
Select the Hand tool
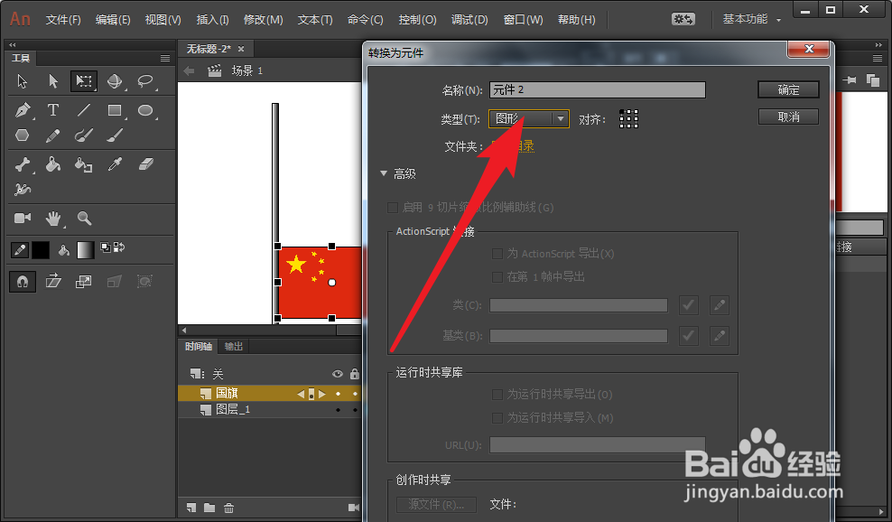pos(53,218)
